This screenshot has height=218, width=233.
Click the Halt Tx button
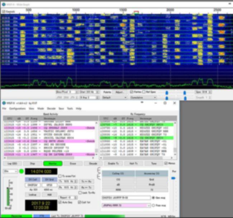133,163
